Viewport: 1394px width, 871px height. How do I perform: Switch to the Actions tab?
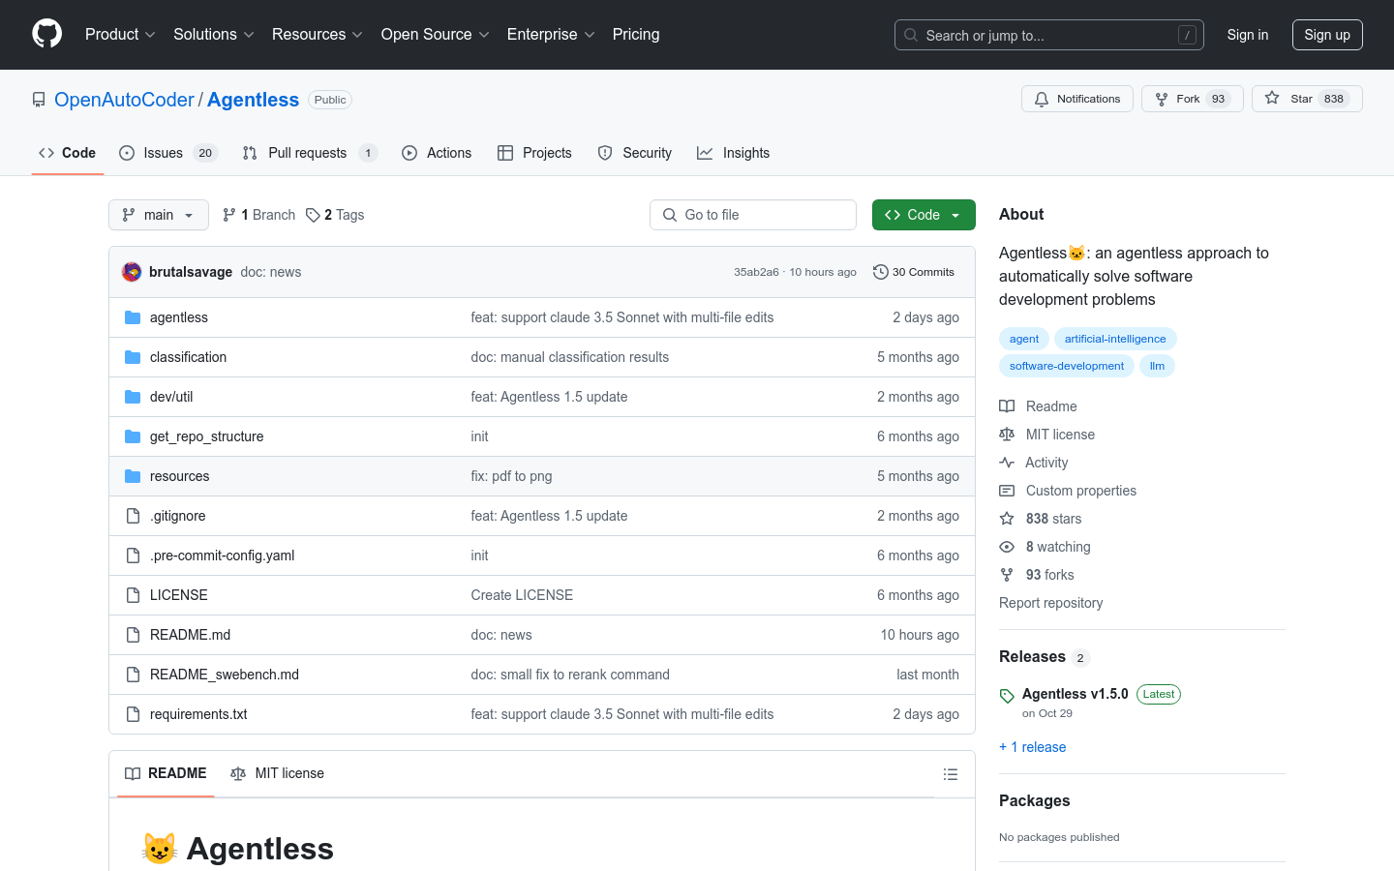coord(437,153)
